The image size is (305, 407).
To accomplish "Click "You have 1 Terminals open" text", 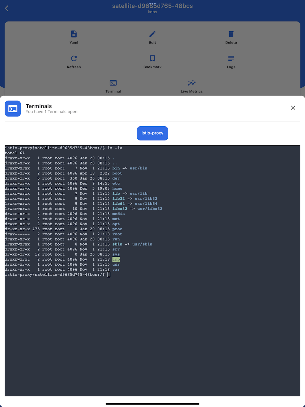I will (51, 112).
